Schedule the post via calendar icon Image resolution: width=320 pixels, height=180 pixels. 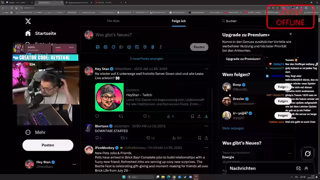coord(137,47)
